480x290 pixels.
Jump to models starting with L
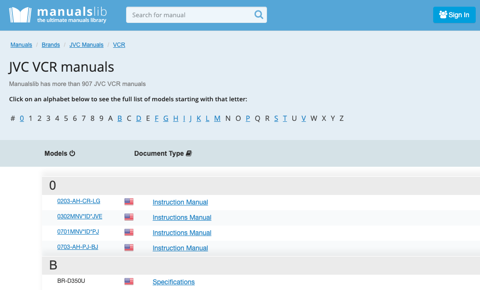207,118
